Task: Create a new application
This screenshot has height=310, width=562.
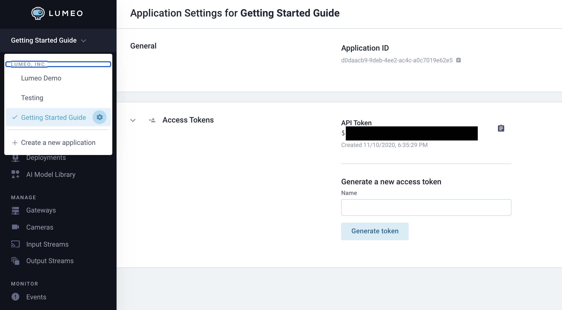Action: [x=58, y=143]
